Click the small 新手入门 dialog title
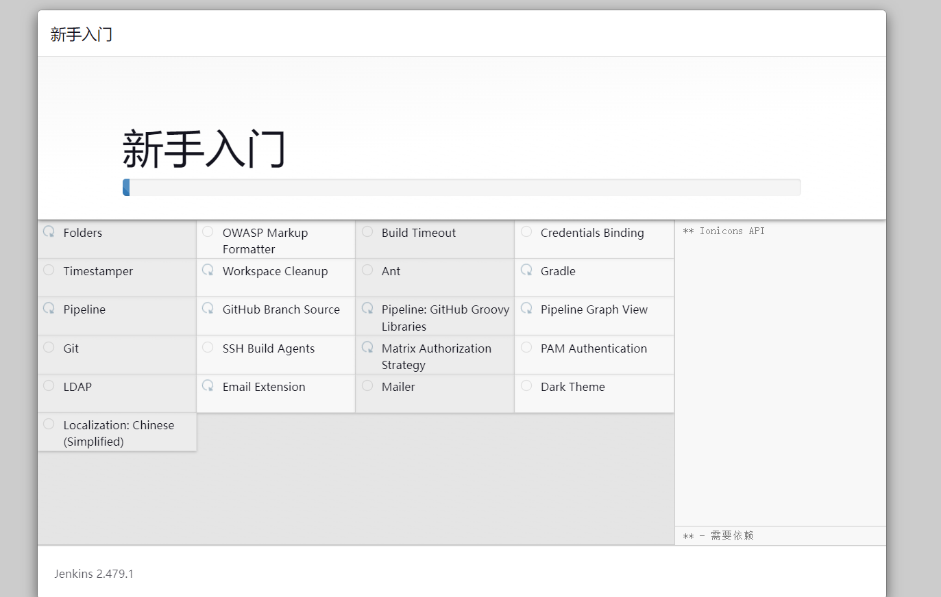The width and height of the screenshot is (941, 597). 81,34
